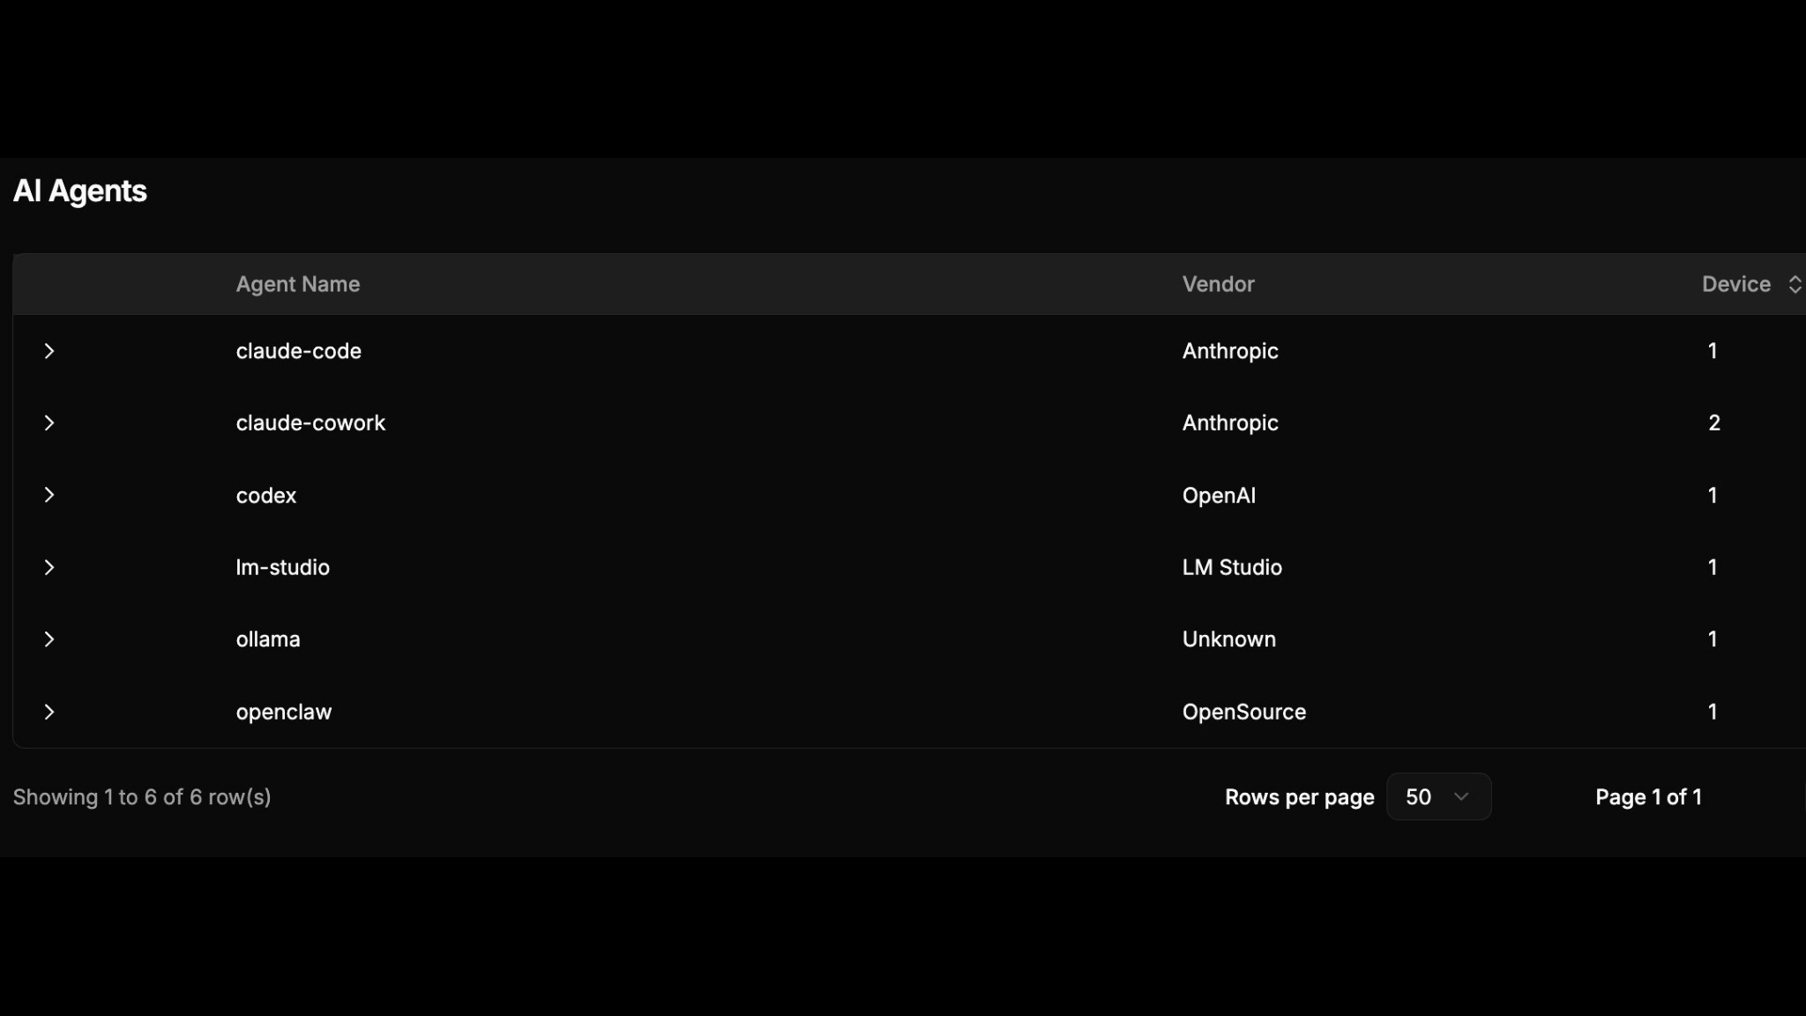Open the Rows per page dropdown
The image size is (1806, 1016).
[1437, 797]
